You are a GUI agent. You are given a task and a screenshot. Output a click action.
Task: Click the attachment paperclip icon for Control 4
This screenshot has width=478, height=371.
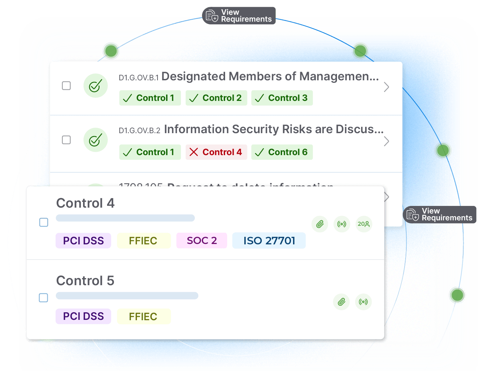point(320,224)
